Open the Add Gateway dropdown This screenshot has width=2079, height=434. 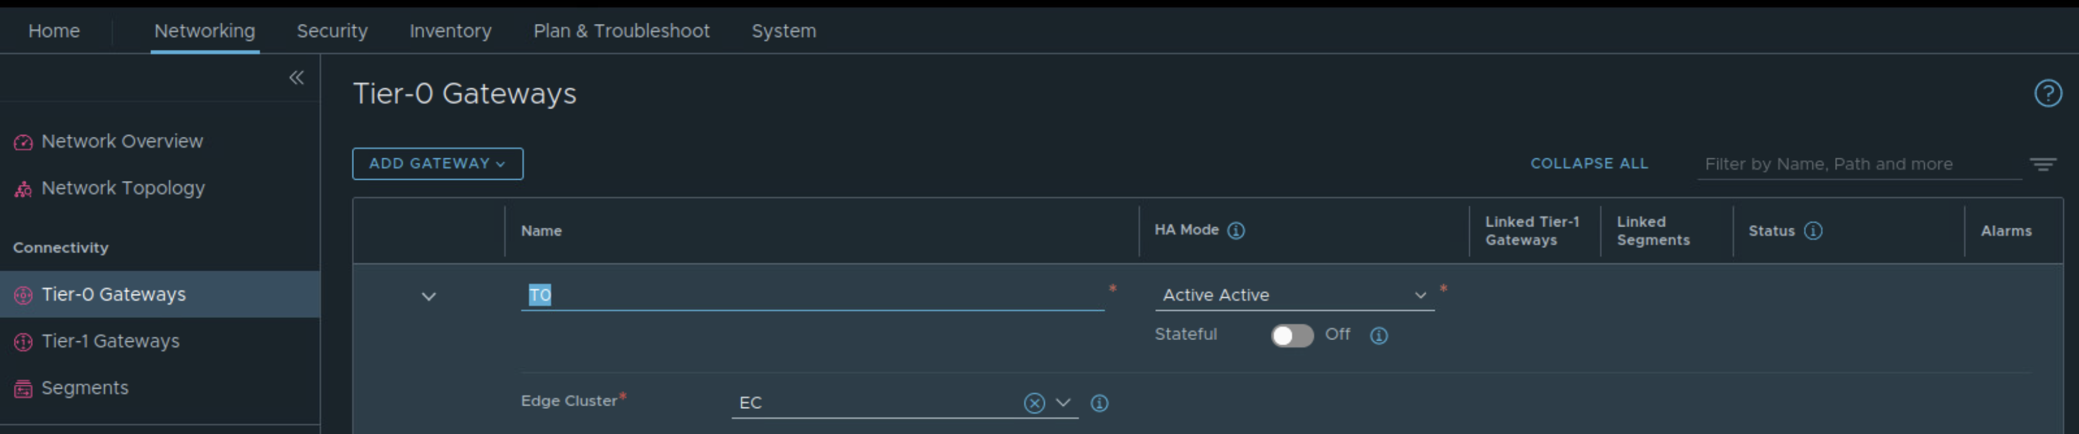[437, 163]
